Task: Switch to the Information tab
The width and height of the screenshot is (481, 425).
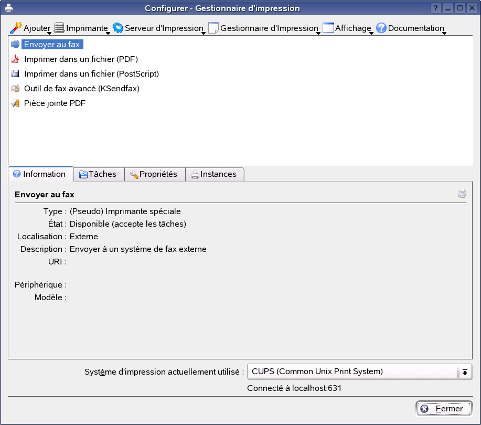Action: [x=40, y=174]
